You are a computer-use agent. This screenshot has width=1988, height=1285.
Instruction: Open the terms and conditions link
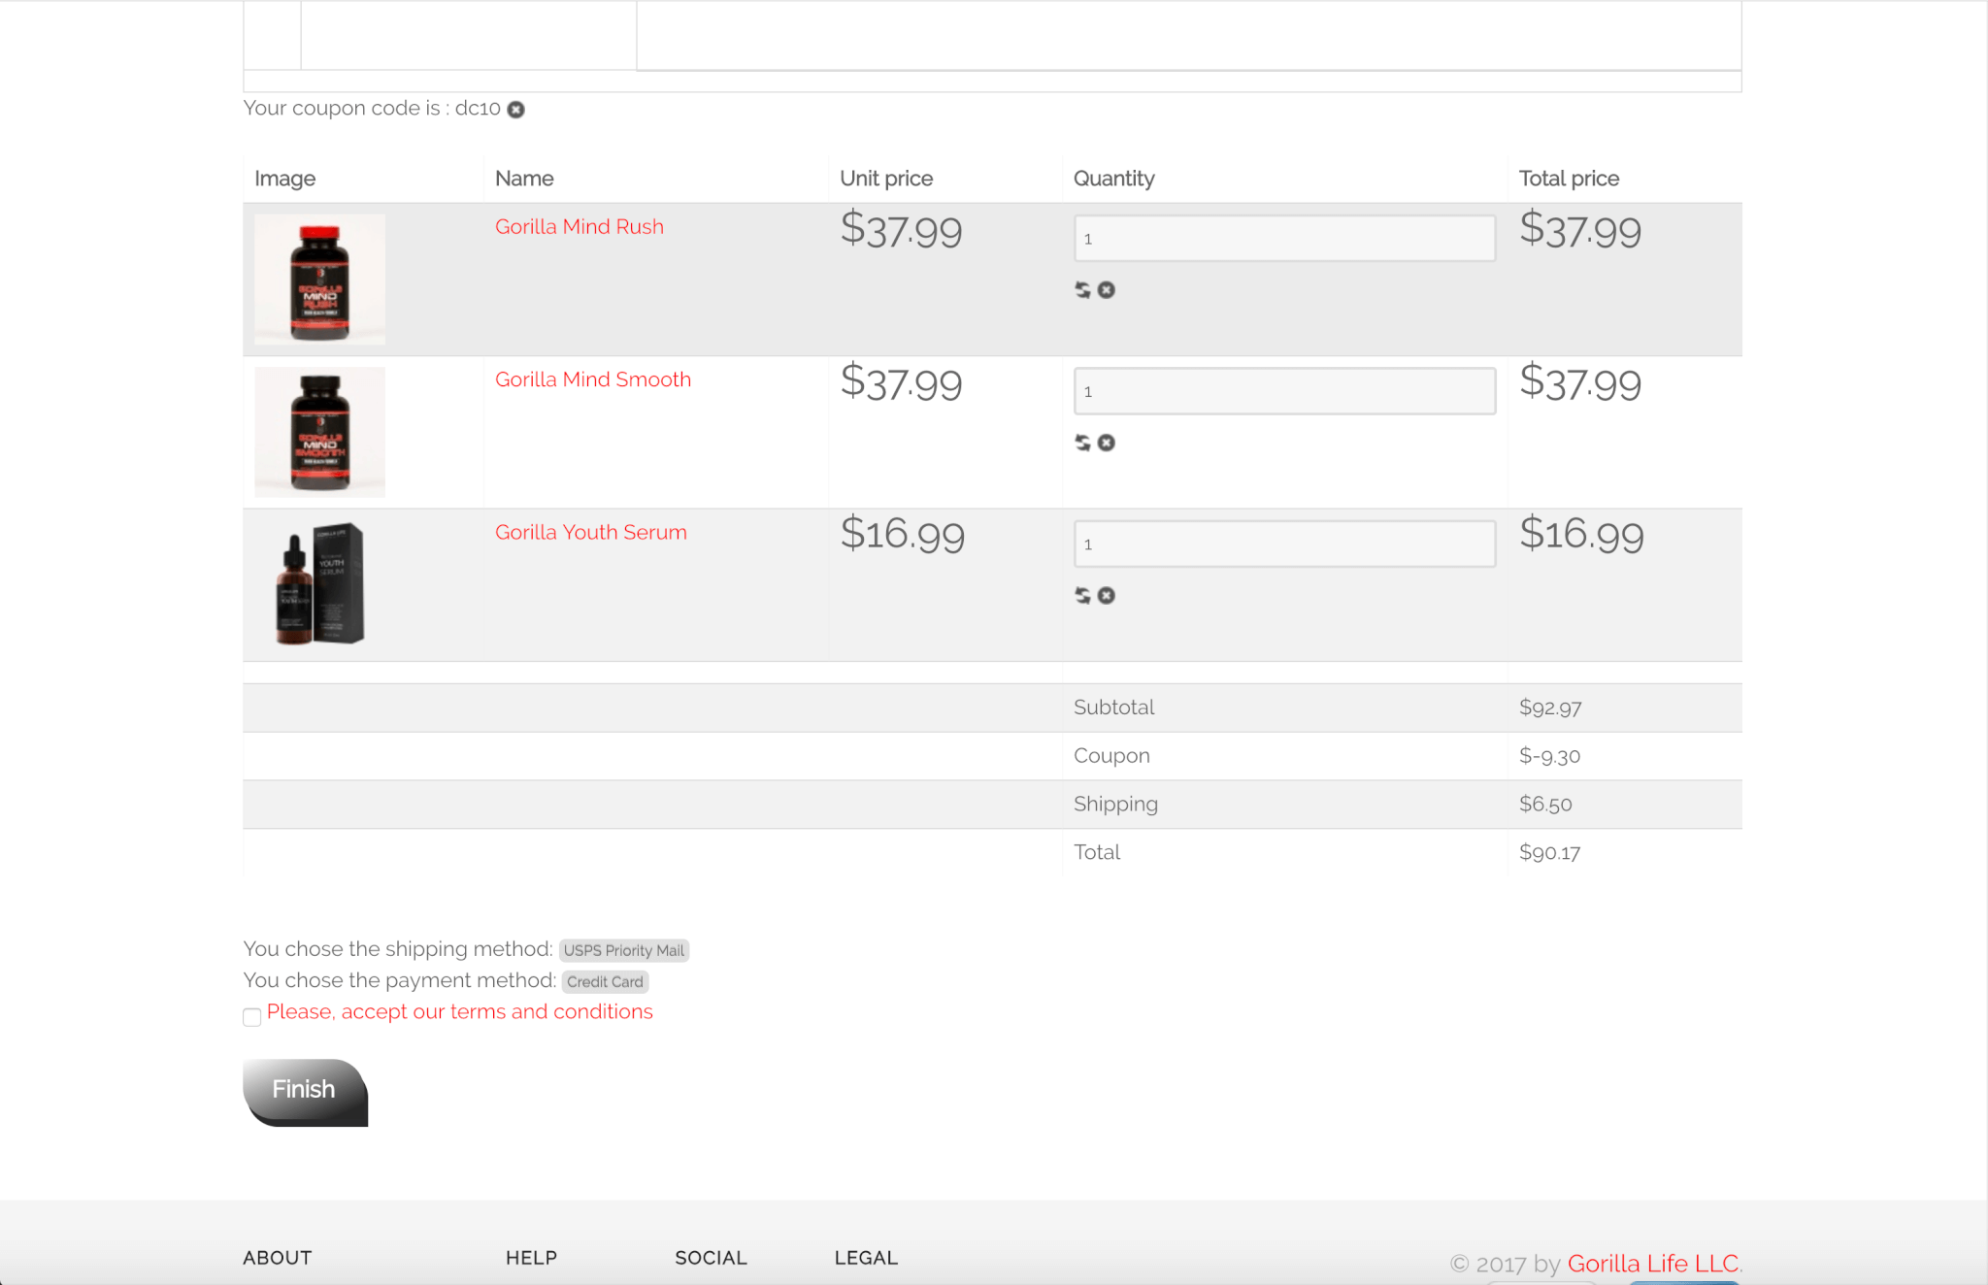pyautogui.click(x=459, y=1011)
